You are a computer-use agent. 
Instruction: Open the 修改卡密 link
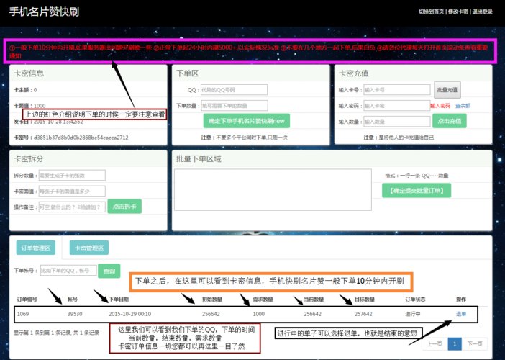pyautogui.click(x=458, y=12)
